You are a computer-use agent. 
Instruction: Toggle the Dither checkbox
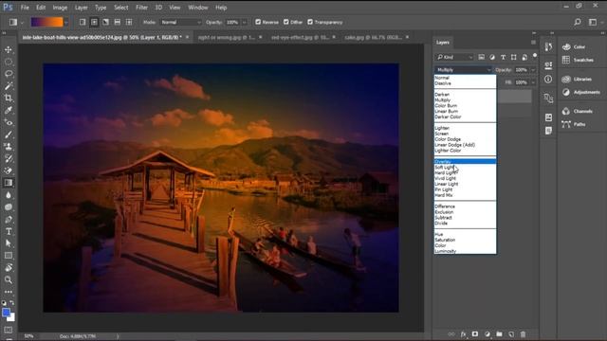[x=286, y=22]
